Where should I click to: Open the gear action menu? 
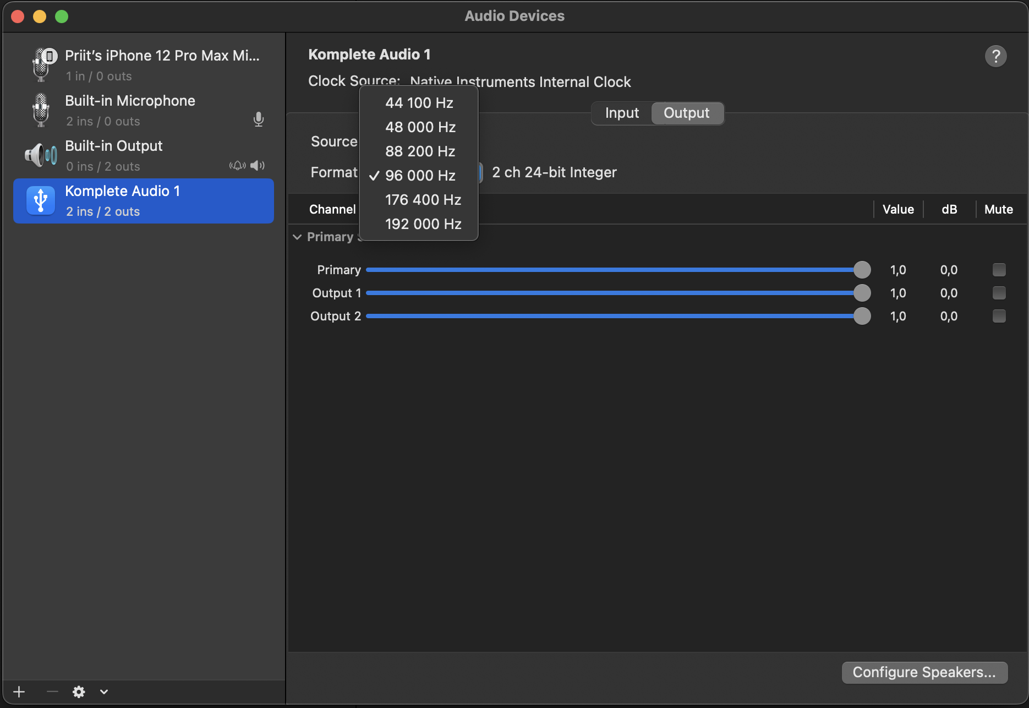[79, 691]
